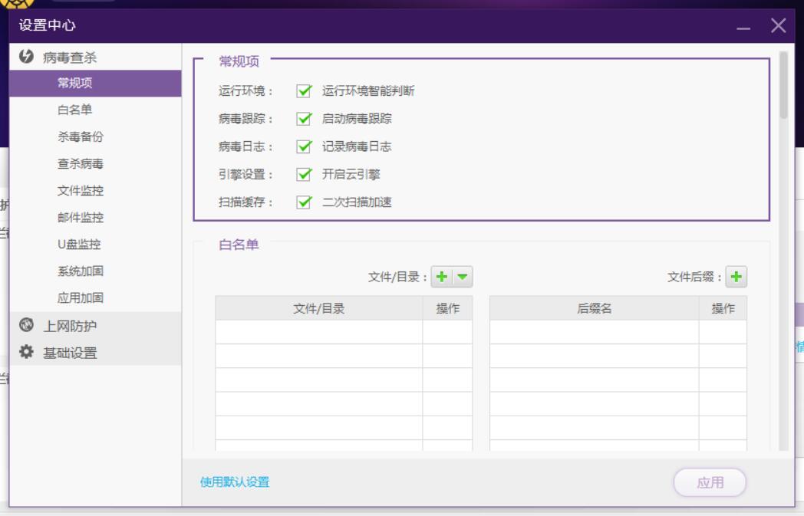Open 杀毒备份 settings page
The height and width of the screenshot is (516, 804).
click(81, 136)
